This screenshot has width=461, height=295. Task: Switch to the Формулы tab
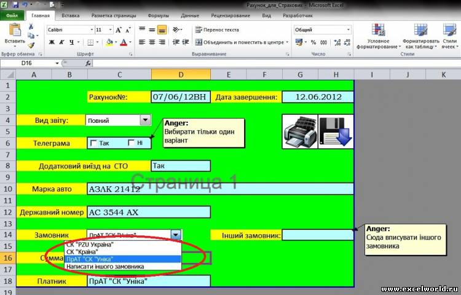[x=158, y=15]
